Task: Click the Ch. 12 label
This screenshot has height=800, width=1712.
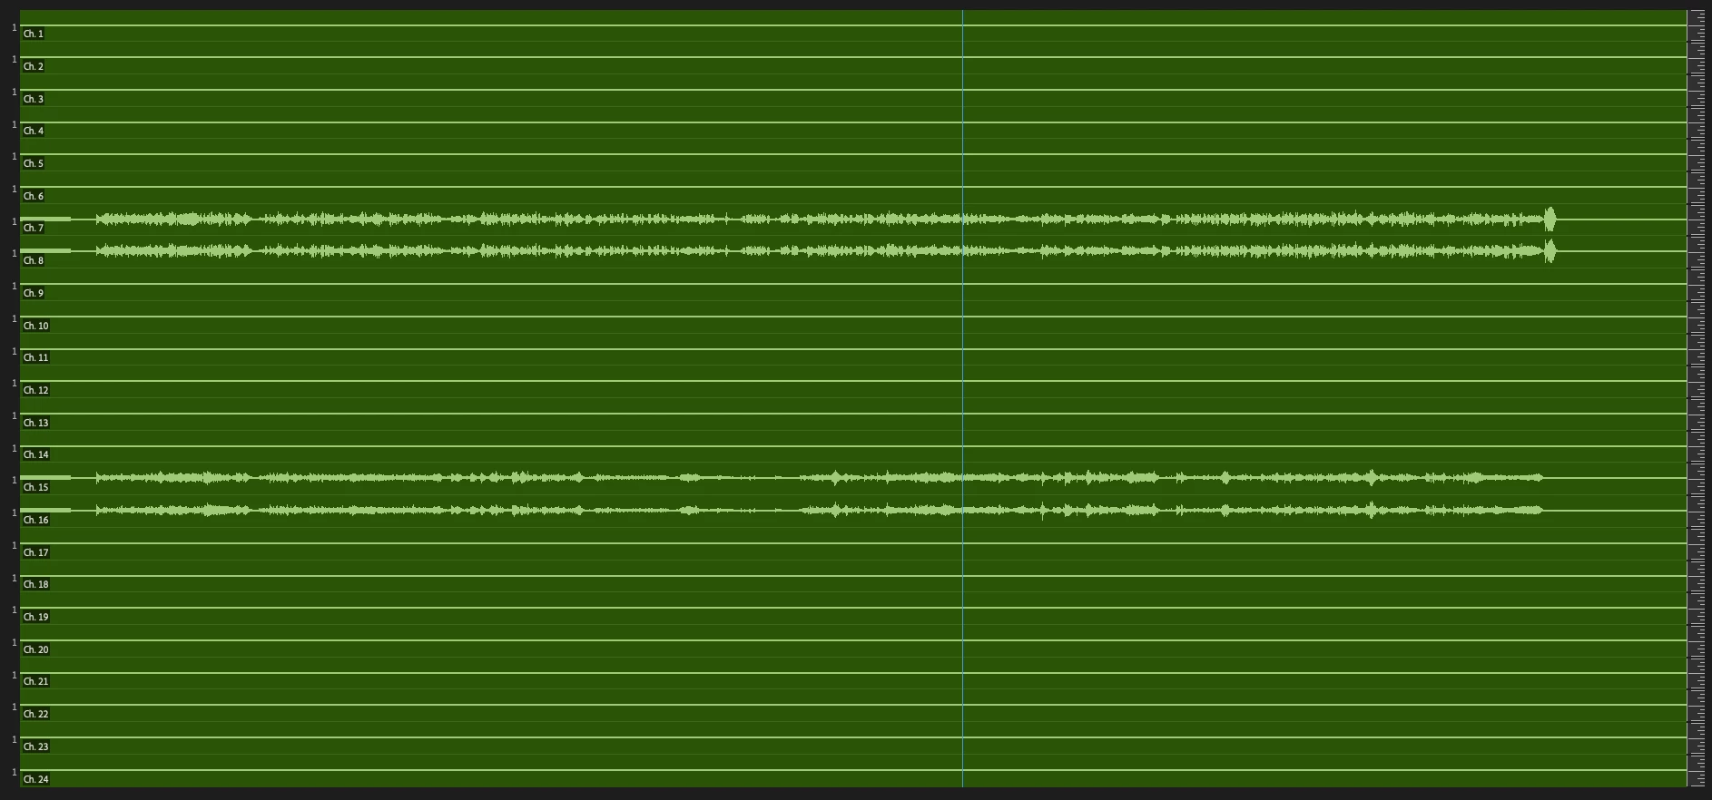Action: (x=36, y=391)
